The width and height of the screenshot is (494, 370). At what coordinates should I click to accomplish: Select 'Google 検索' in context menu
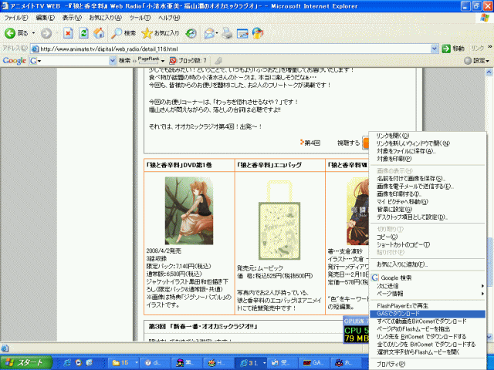tap(427, 277)
